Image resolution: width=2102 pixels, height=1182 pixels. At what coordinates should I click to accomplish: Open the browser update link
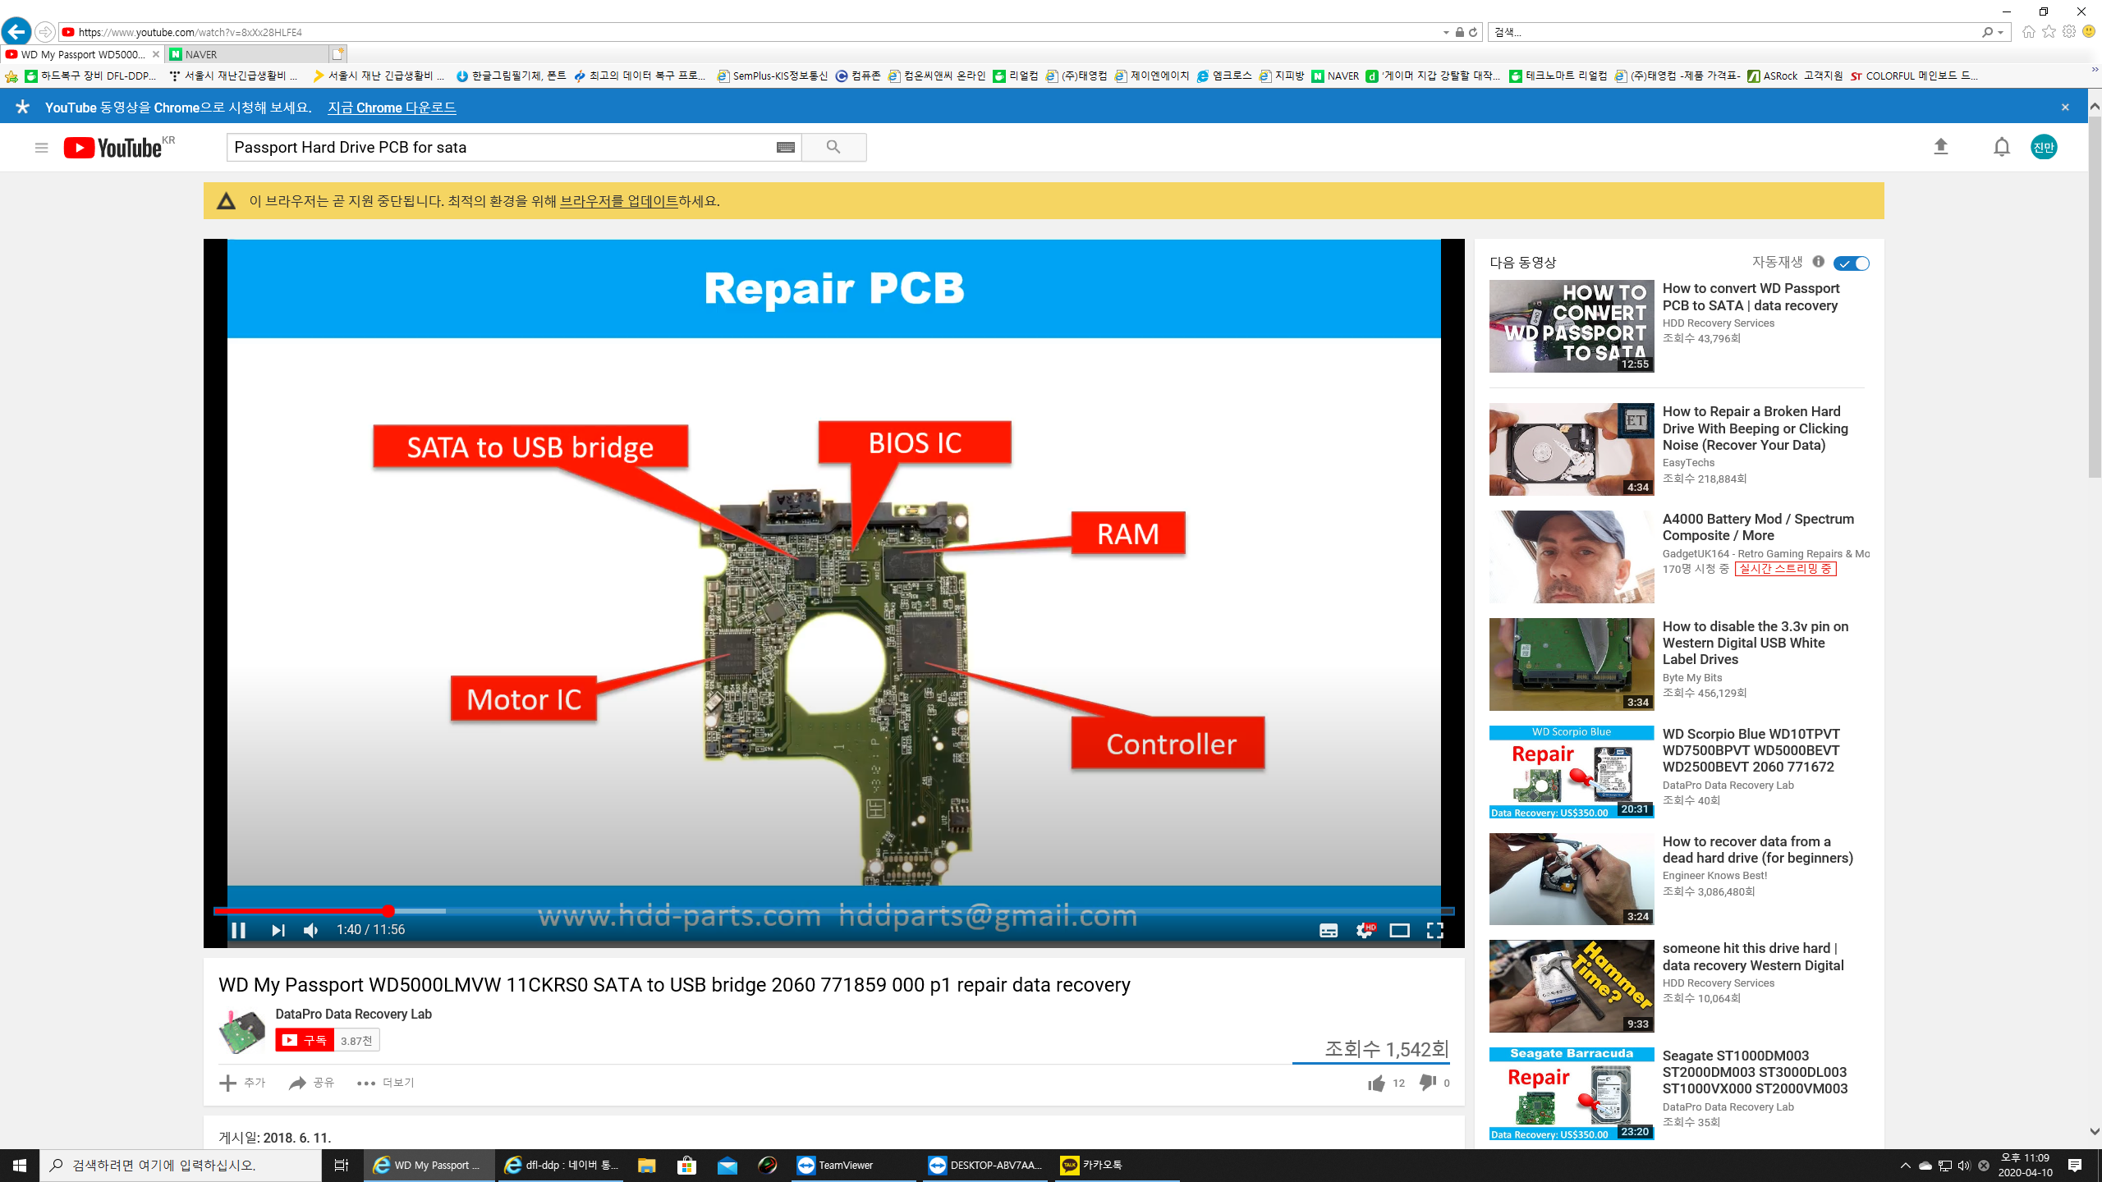pyautogui.click(x=618, y=201)
